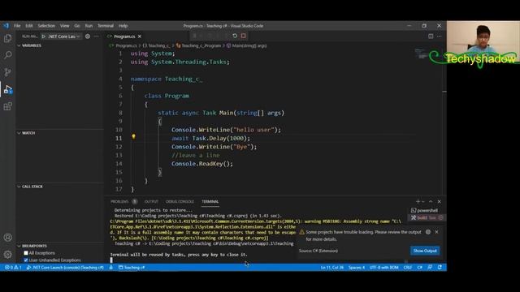Viewport: 520px width, 292px height.
Task: Open the Explorer view in activity bar
Action: 7,38
